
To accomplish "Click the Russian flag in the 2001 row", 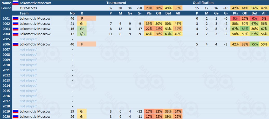I will pyautogui.click(x=16, y=18).
